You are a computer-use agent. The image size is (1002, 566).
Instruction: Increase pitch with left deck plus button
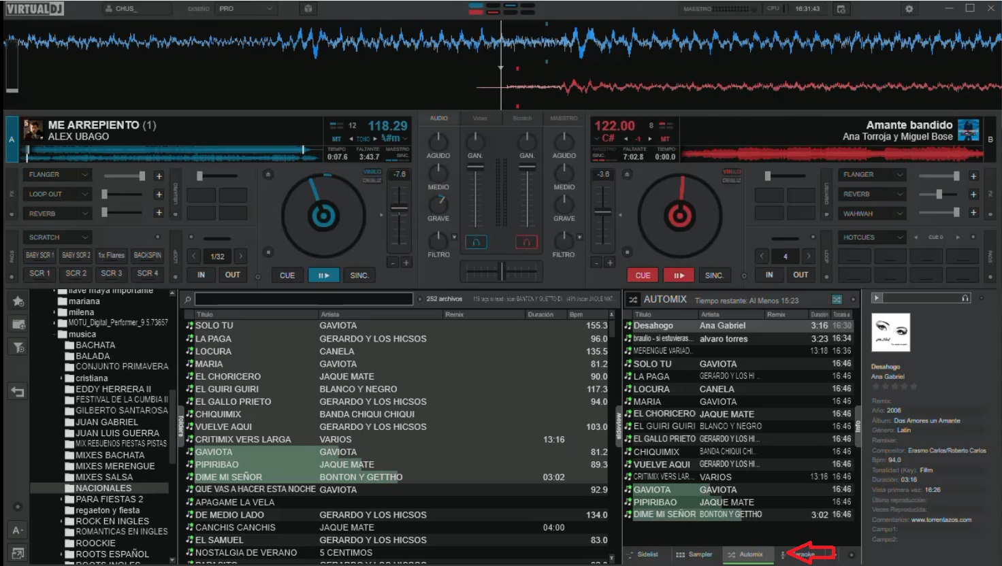click(x=406, y=263)
